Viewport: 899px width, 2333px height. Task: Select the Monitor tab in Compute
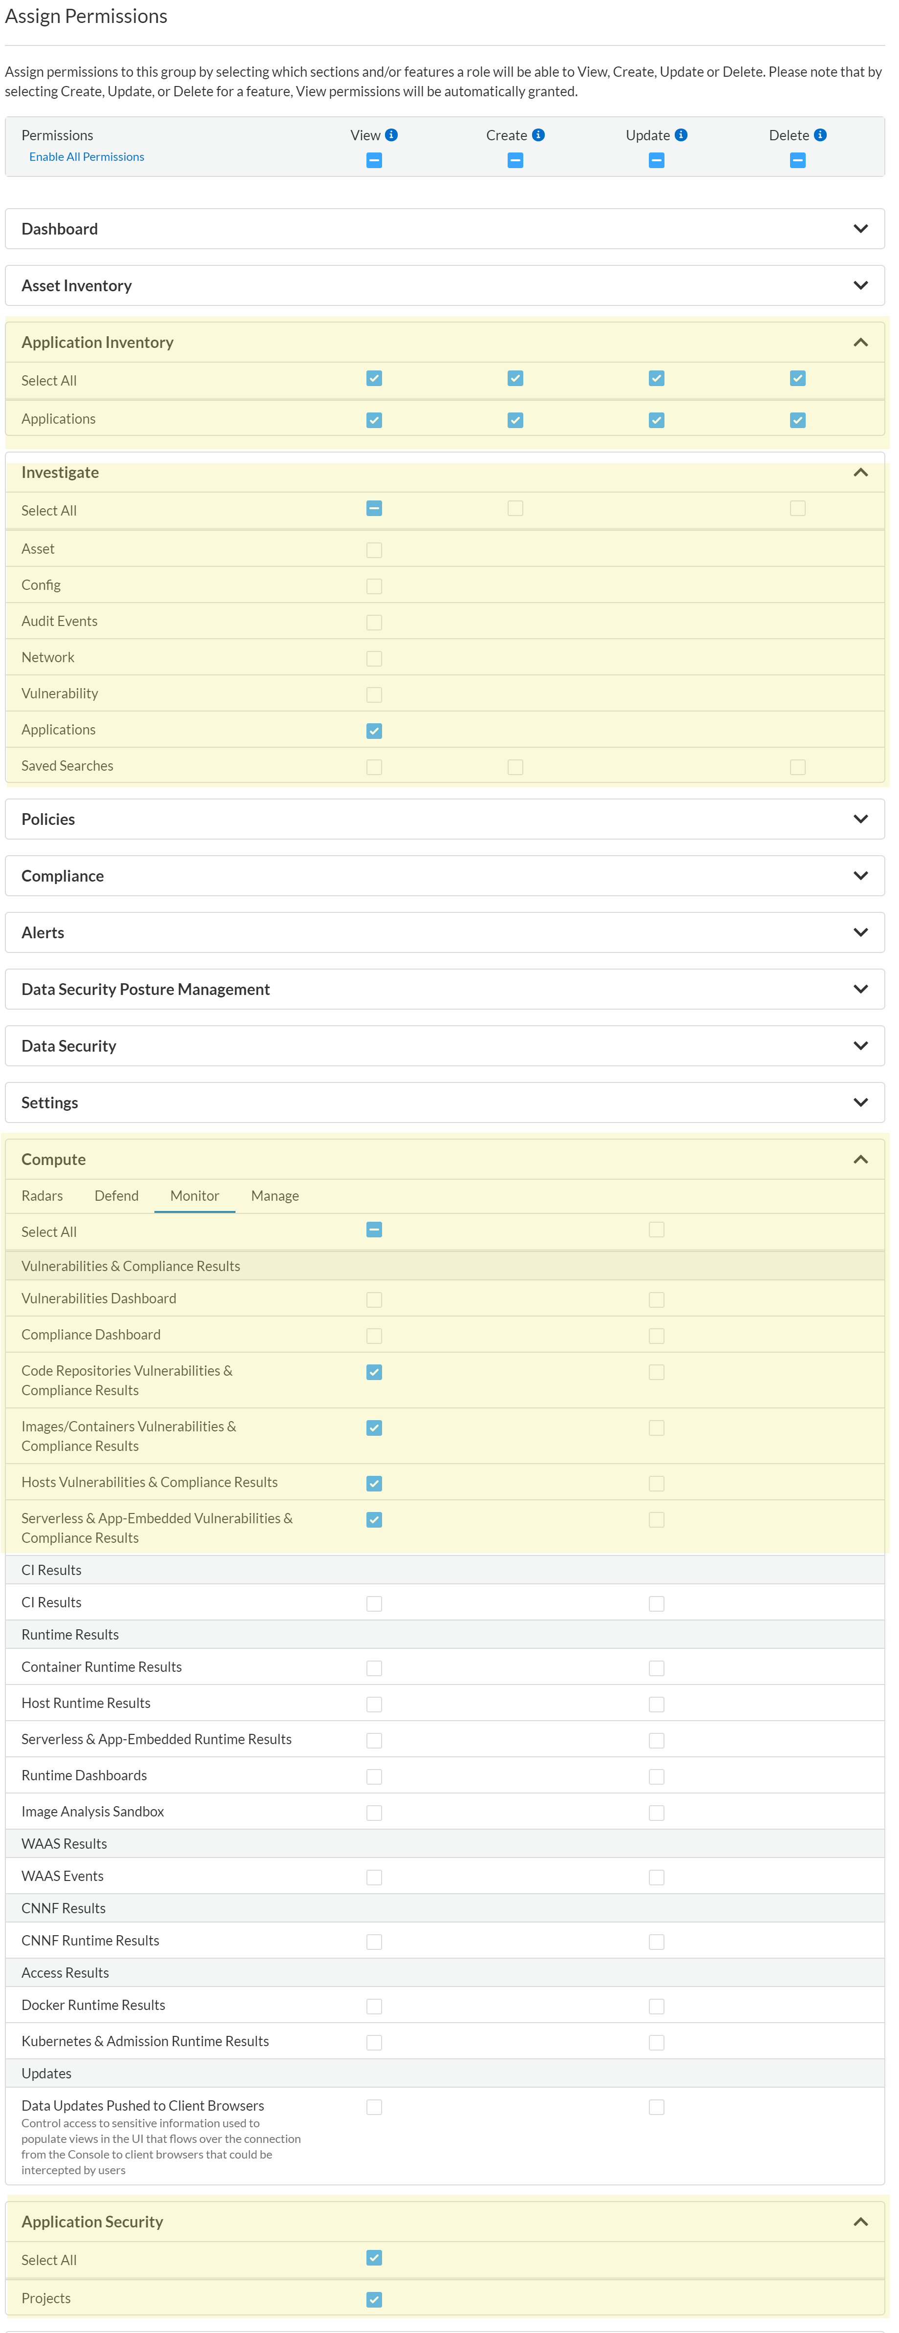[x=194, y=1195]
